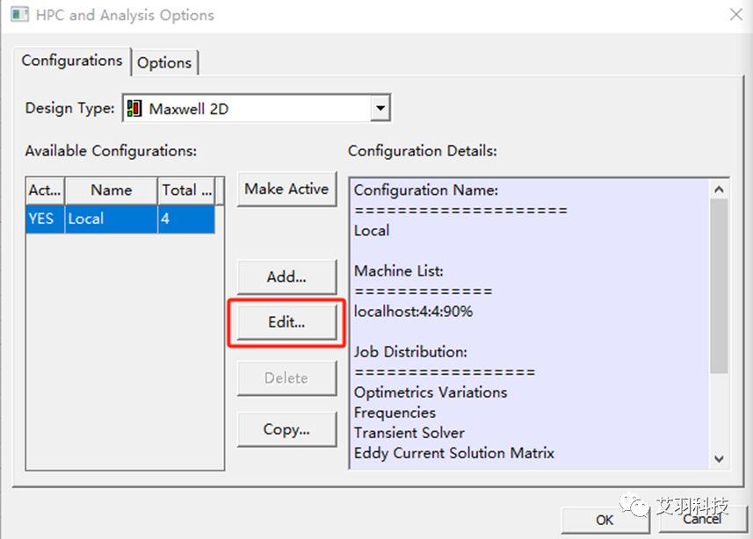Click the Maxwell 2D design type icon
753x539 pixels.
click(134, 109)
